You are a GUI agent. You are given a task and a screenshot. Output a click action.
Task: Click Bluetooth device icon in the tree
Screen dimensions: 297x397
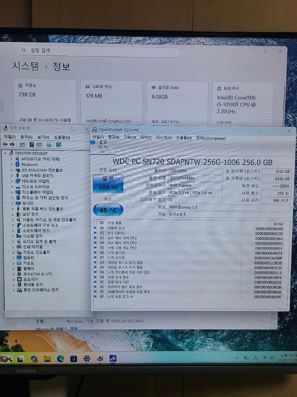click(x=18, y=165)
